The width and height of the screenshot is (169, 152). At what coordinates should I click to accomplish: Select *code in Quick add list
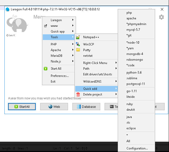[137, 65]
